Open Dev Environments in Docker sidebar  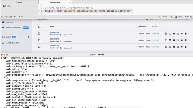[x=14, y=28]
